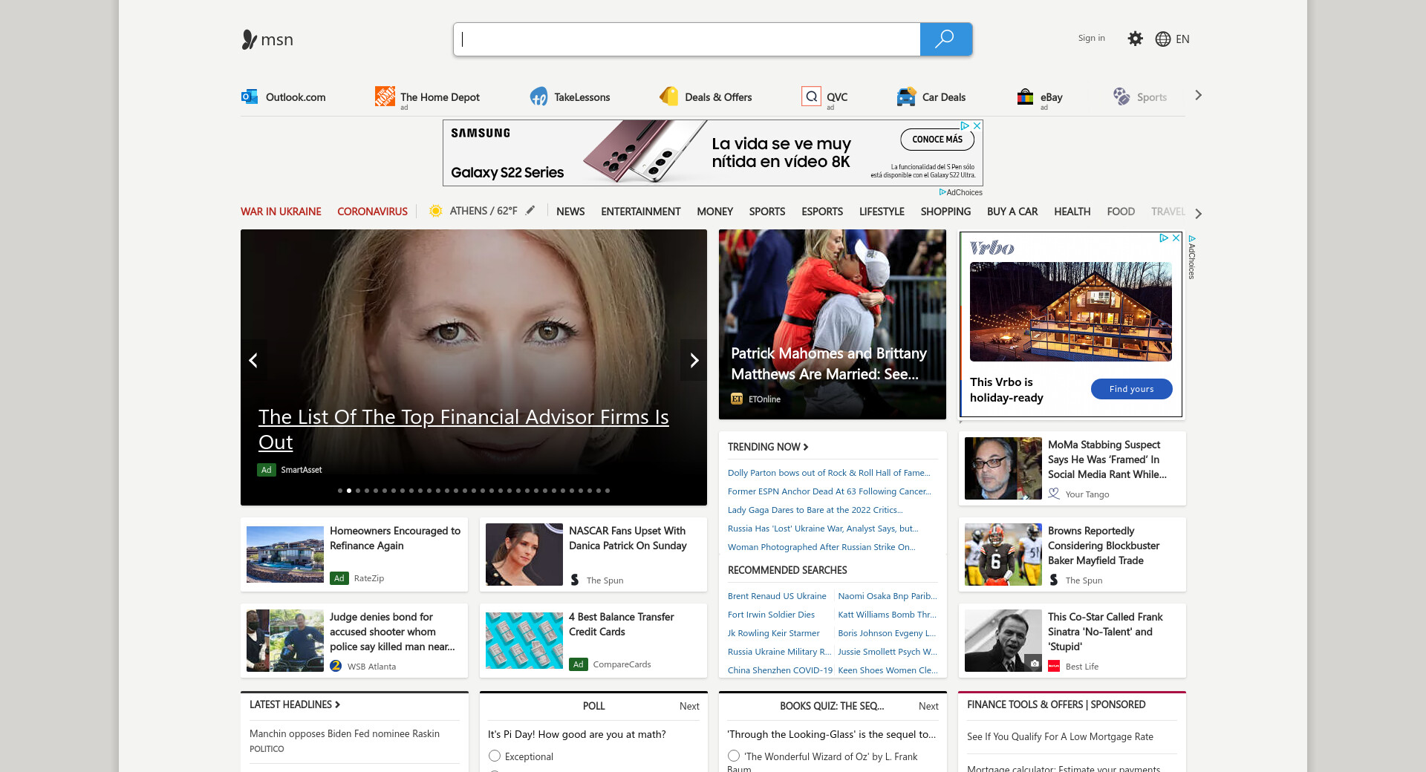Expand more shortcuts with the right chevron
The image size is (1426, 772).
[1198, 96]
